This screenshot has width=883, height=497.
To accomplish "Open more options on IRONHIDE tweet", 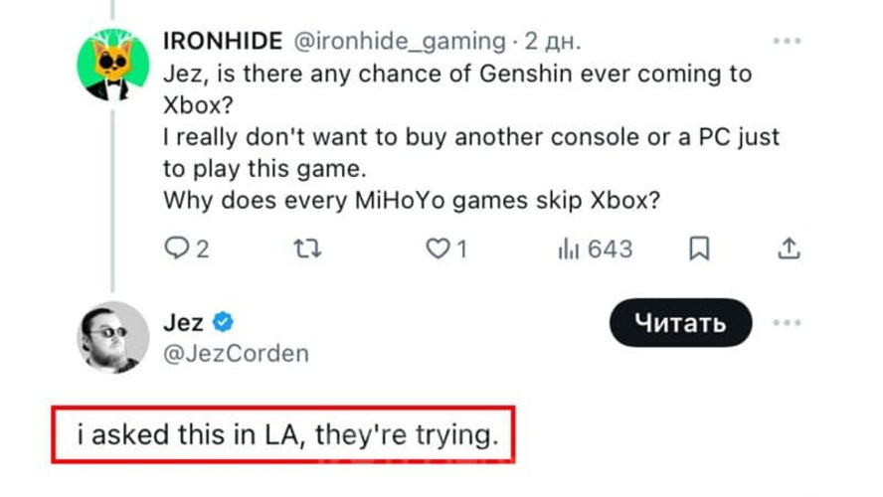I will (x=787, y=42).
